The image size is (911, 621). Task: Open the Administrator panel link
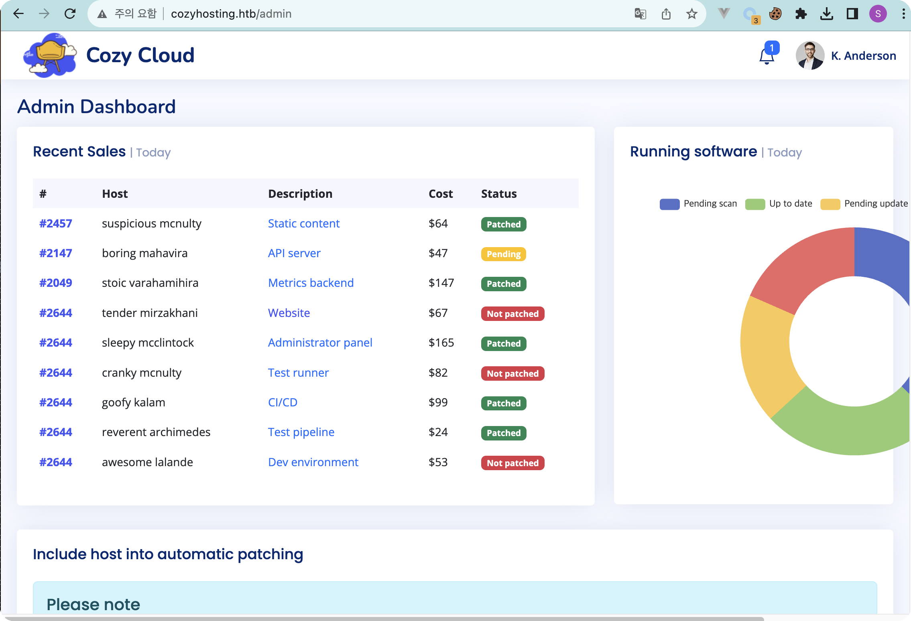[320, 343]
